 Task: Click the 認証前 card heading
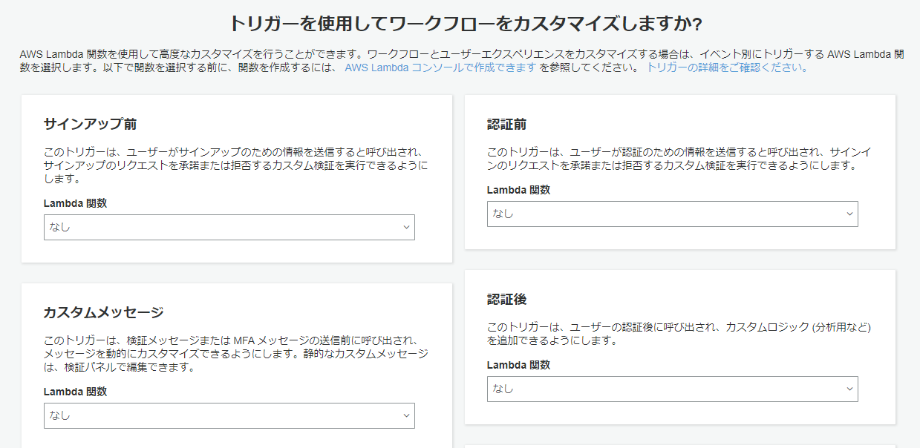[506, 124]
